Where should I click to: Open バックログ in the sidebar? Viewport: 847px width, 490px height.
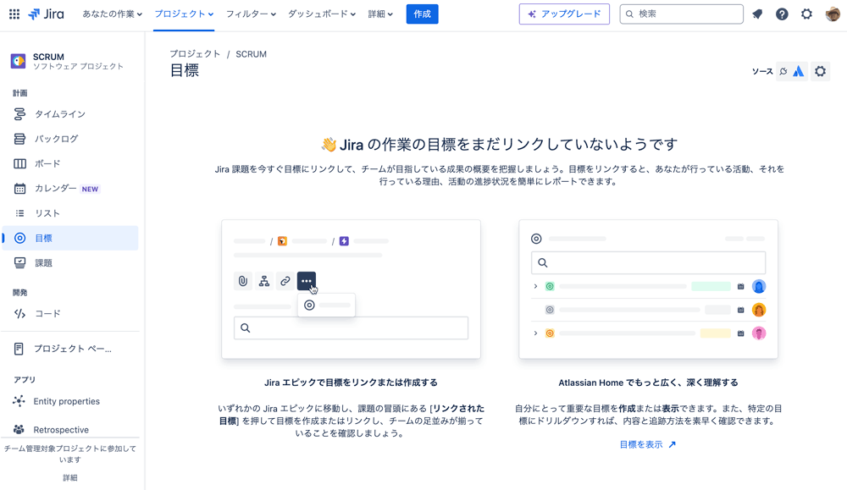click(x=70, y=139)
